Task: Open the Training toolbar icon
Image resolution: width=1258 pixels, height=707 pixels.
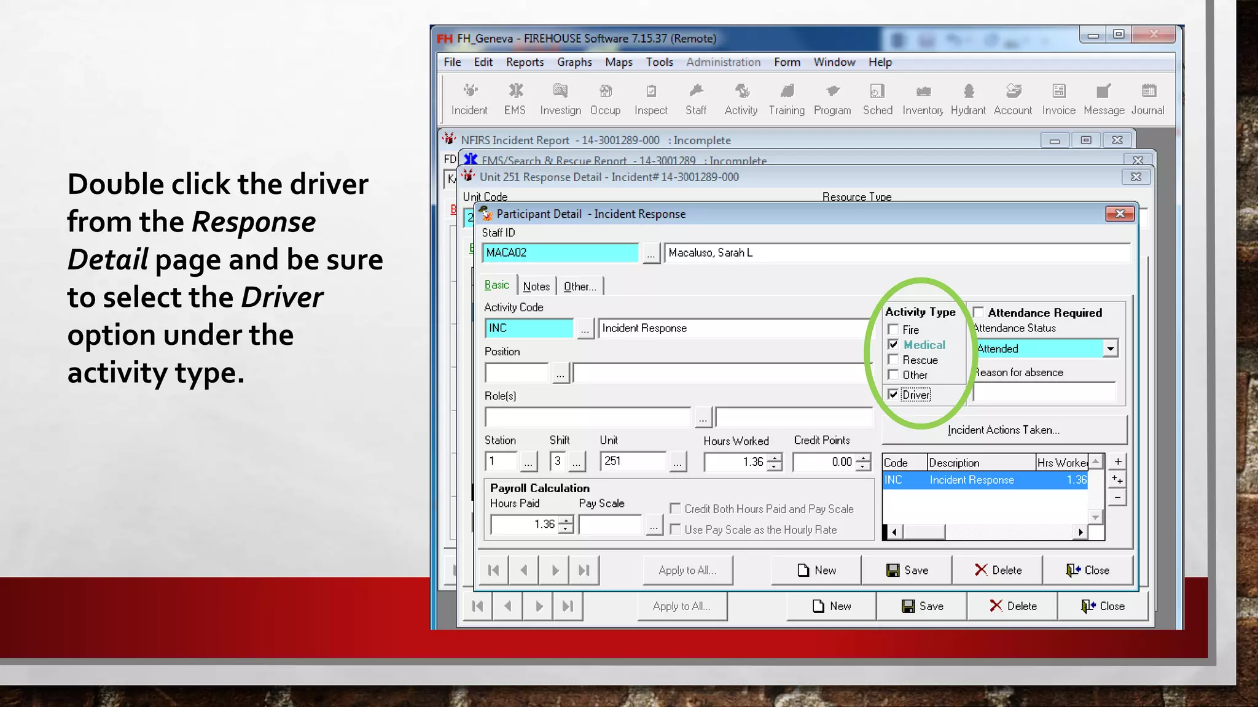Action: pos(786,99)
